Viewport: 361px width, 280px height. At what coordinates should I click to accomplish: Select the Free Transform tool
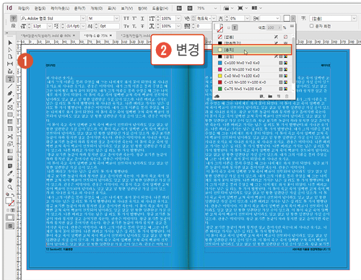pyautogui.click(x=10, y=144)
